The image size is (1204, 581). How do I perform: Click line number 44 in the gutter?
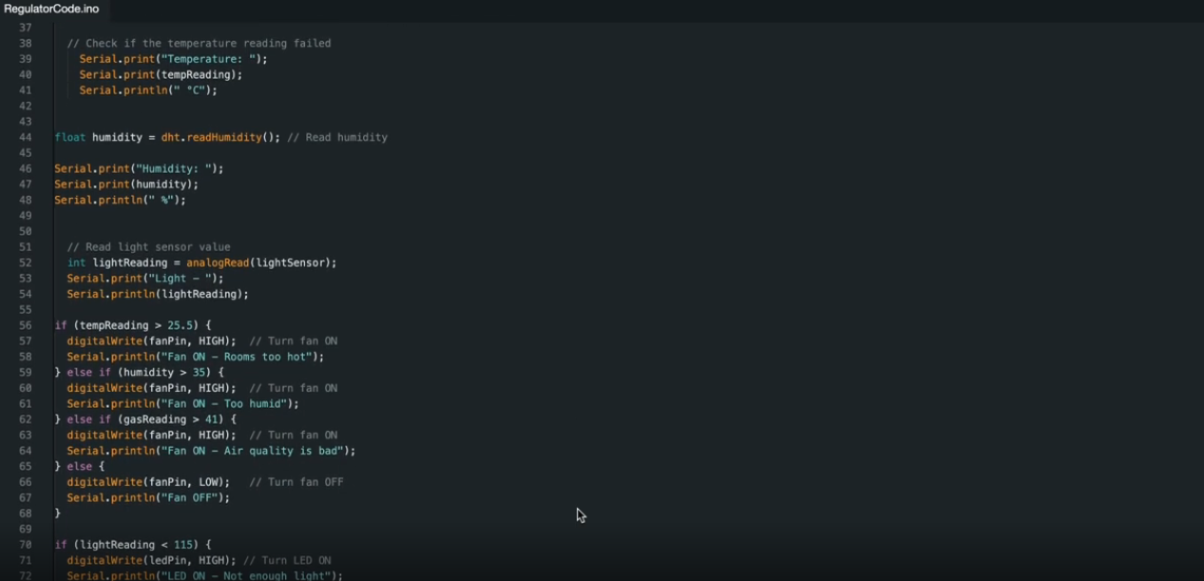[x=26, y=138]
